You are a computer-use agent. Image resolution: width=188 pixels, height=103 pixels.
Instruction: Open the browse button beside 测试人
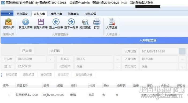(x=117, y=59)
